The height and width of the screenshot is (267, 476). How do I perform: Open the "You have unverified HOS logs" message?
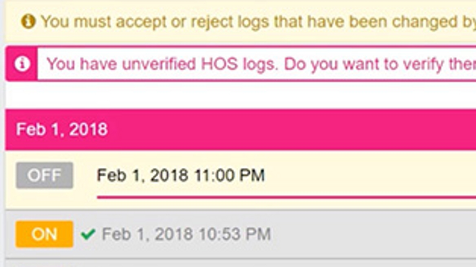tap(260, 64)
